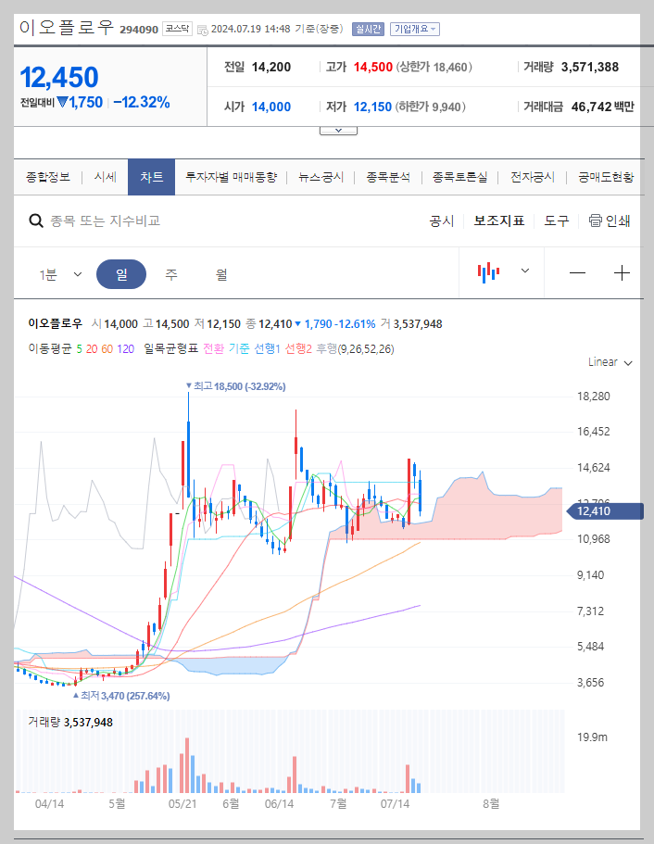Click the stock comparison search input field
Image resolution: width=654 pixels, height=844 pixels.
(x=139, y=220)
